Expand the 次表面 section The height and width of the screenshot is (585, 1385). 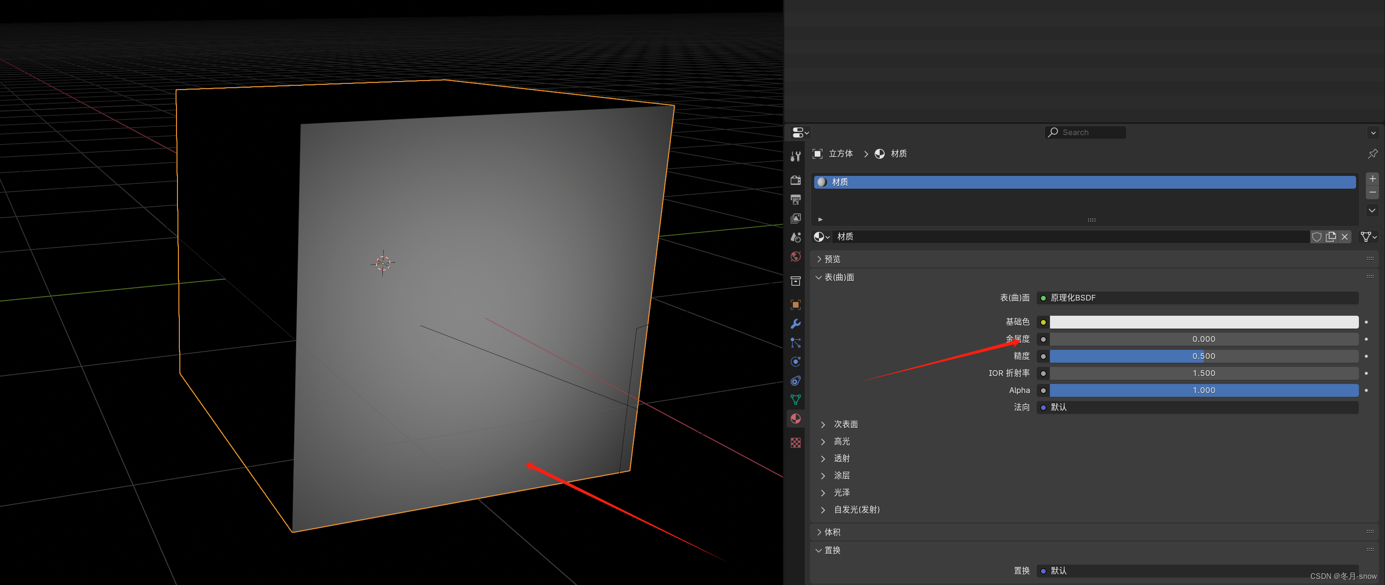click(845, 424)
